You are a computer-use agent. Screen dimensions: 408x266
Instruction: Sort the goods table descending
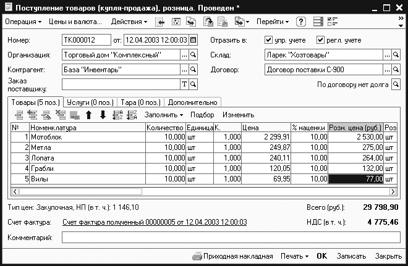(132, 115)
